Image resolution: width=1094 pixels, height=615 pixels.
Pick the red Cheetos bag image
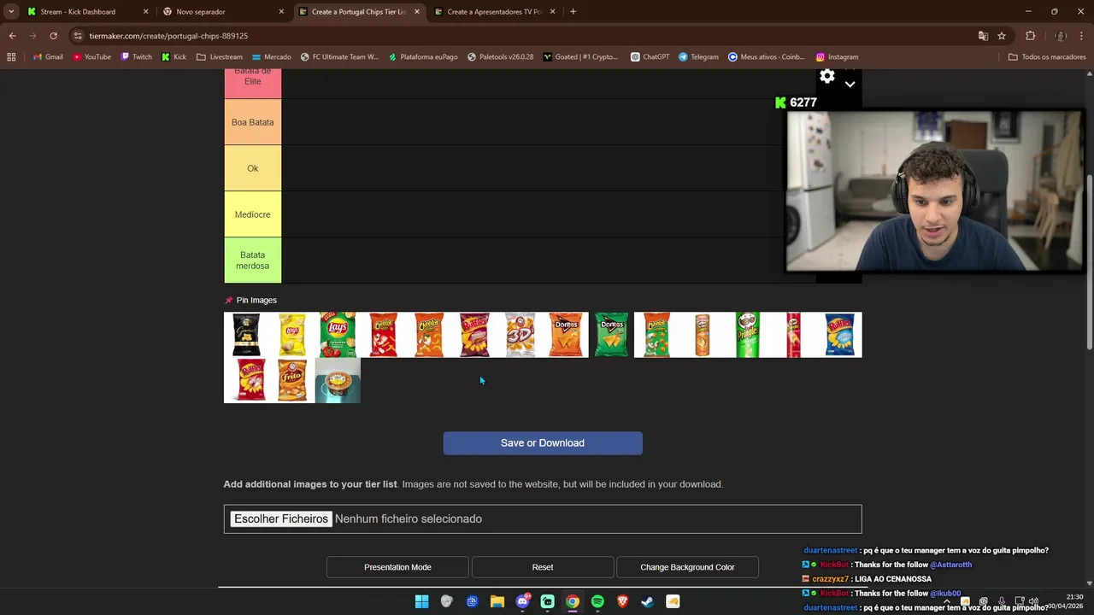[x=383, y=335]
